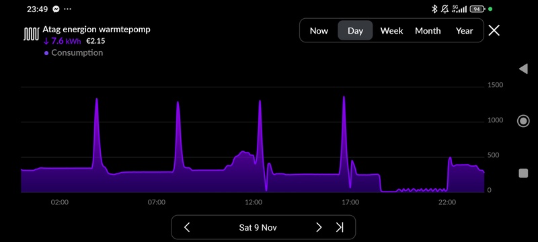
Task: Go to previous day arrow
Action: click(187, 227)
